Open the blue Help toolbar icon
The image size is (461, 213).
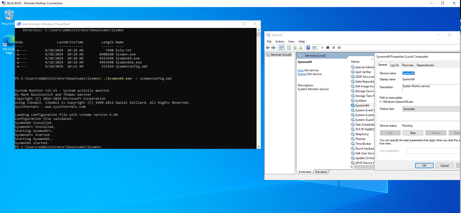(308, 48)
